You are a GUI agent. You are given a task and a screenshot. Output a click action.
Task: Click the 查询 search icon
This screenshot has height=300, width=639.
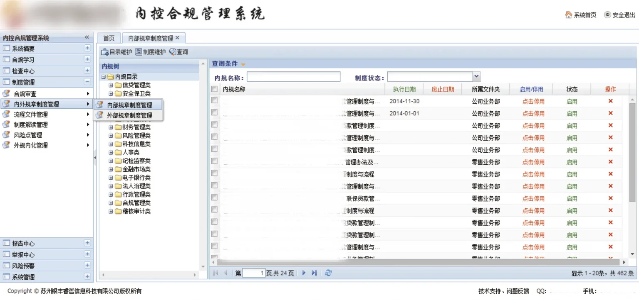point(173,52)
